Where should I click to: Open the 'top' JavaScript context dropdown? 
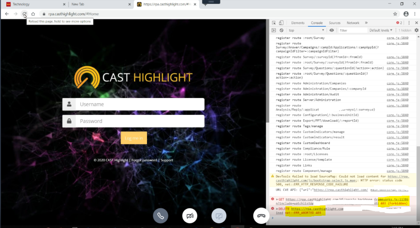coord(306,30)
